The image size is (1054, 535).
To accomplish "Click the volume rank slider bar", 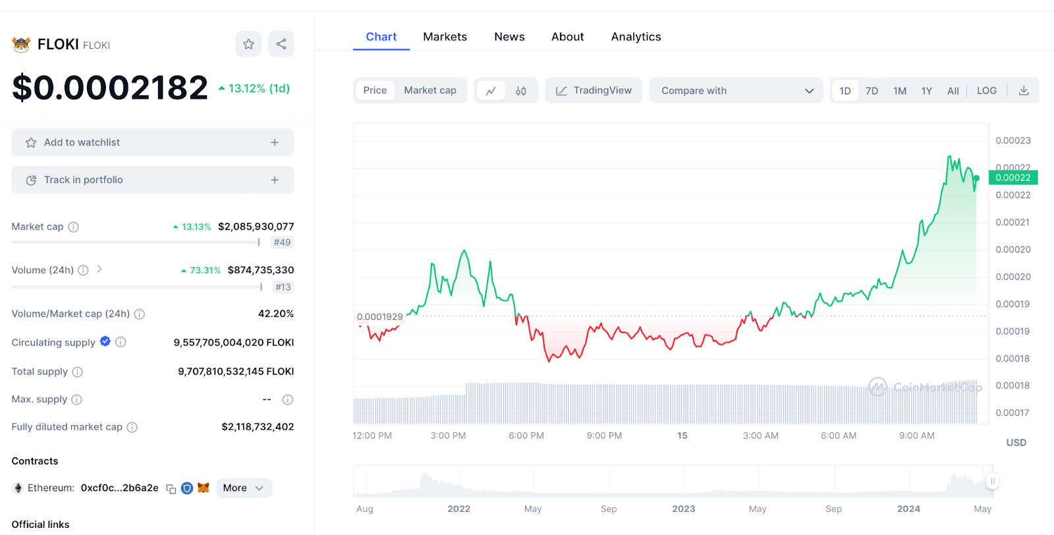I will click(137, 287).
